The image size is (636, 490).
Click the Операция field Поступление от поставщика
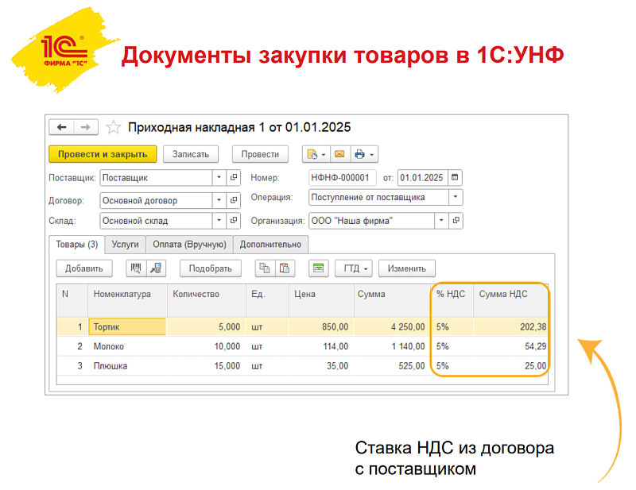[x=378, y=198]
